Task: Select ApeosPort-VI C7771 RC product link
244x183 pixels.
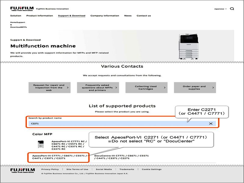Action: [x=69, y=145]
